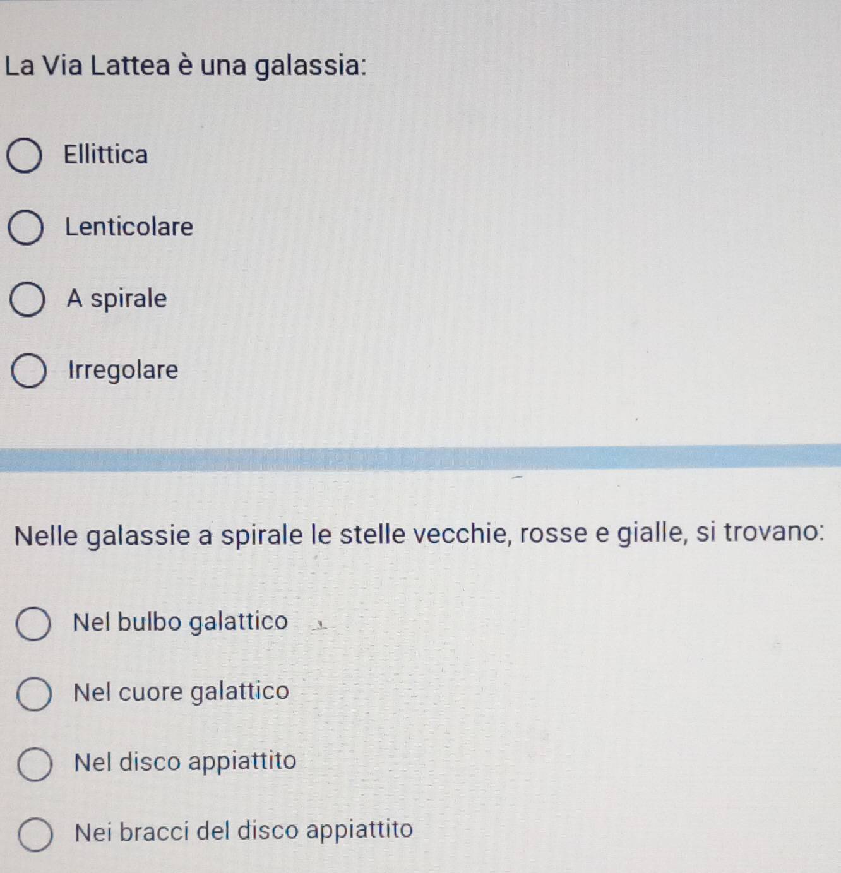Image resolution: width=841 pixels, height=873 pixels.
Task: Mark the Irregolare radio button circle
Action: pos(28,372)
